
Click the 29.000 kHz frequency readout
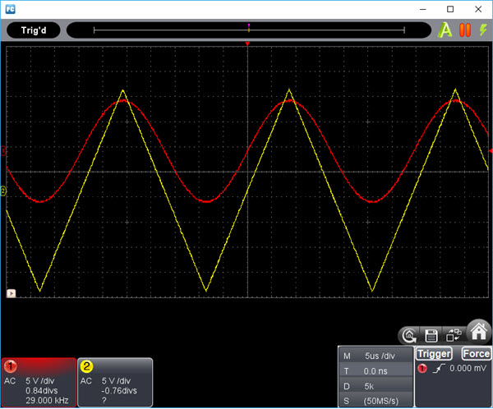tap(47, 401)
